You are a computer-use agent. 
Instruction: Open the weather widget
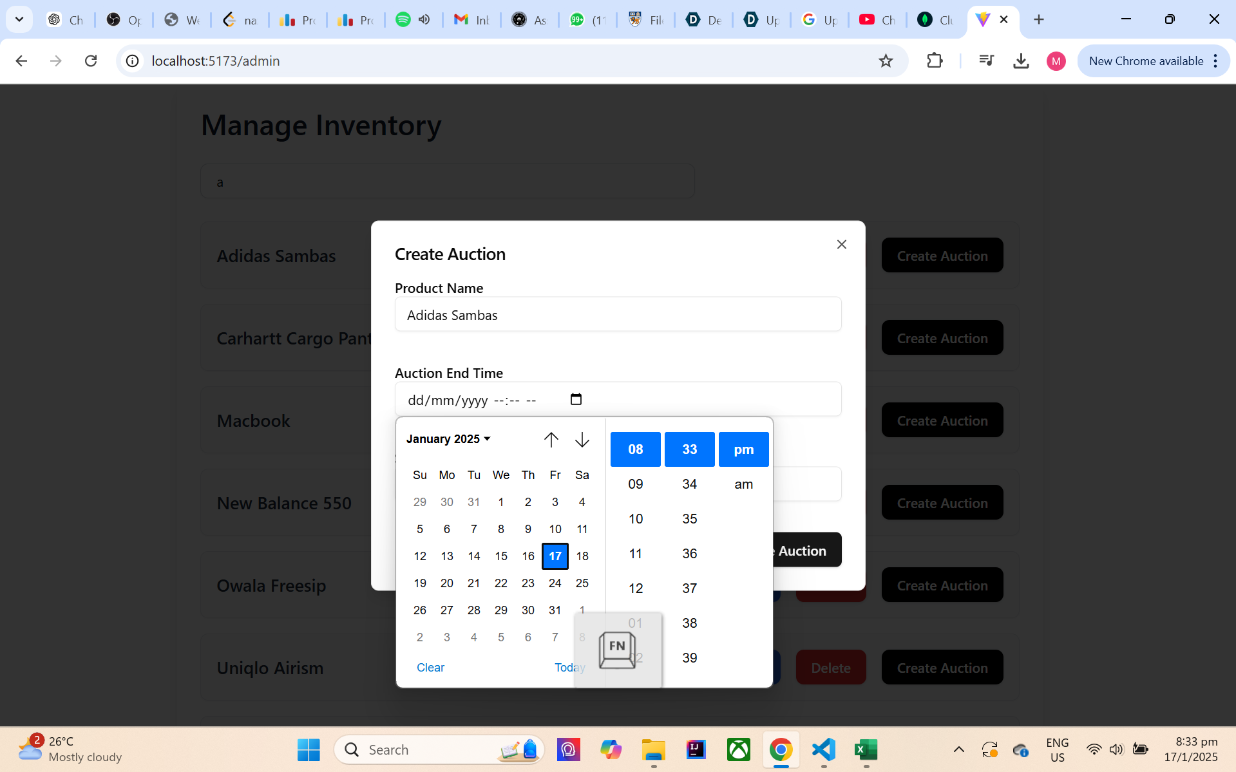[70, 749]
